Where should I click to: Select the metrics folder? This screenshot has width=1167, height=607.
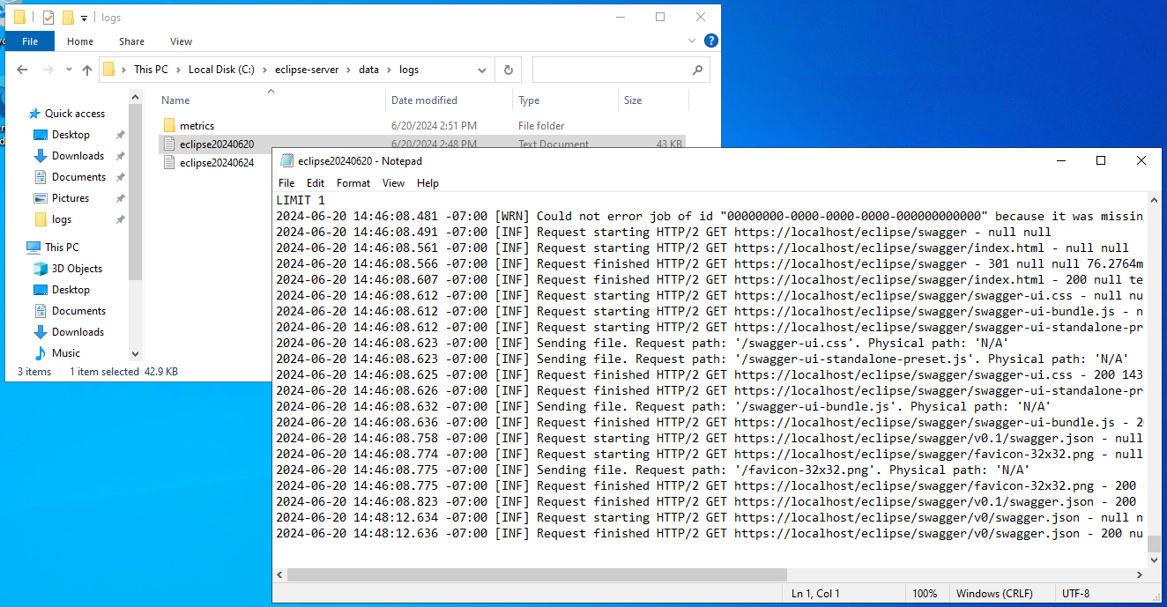pyautogui.click(x=197, y=126)
